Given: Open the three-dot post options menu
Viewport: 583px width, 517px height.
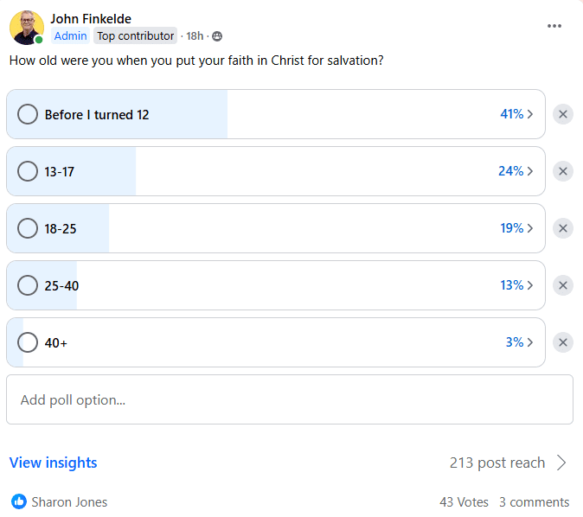Looking at the screenshot, I should click(x=554, y=26).
